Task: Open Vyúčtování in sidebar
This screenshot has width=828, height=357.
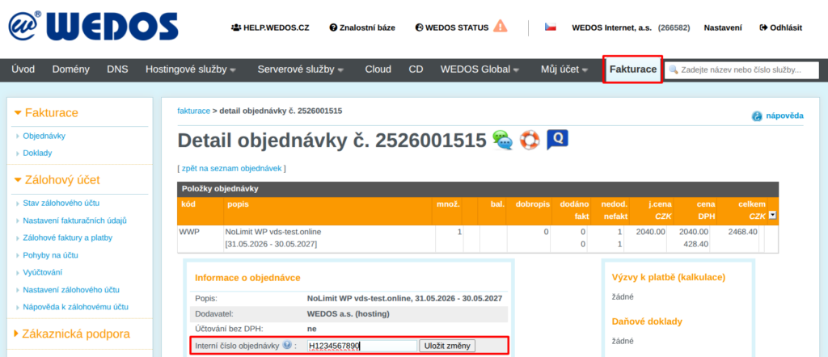Action: pos(42,273)
